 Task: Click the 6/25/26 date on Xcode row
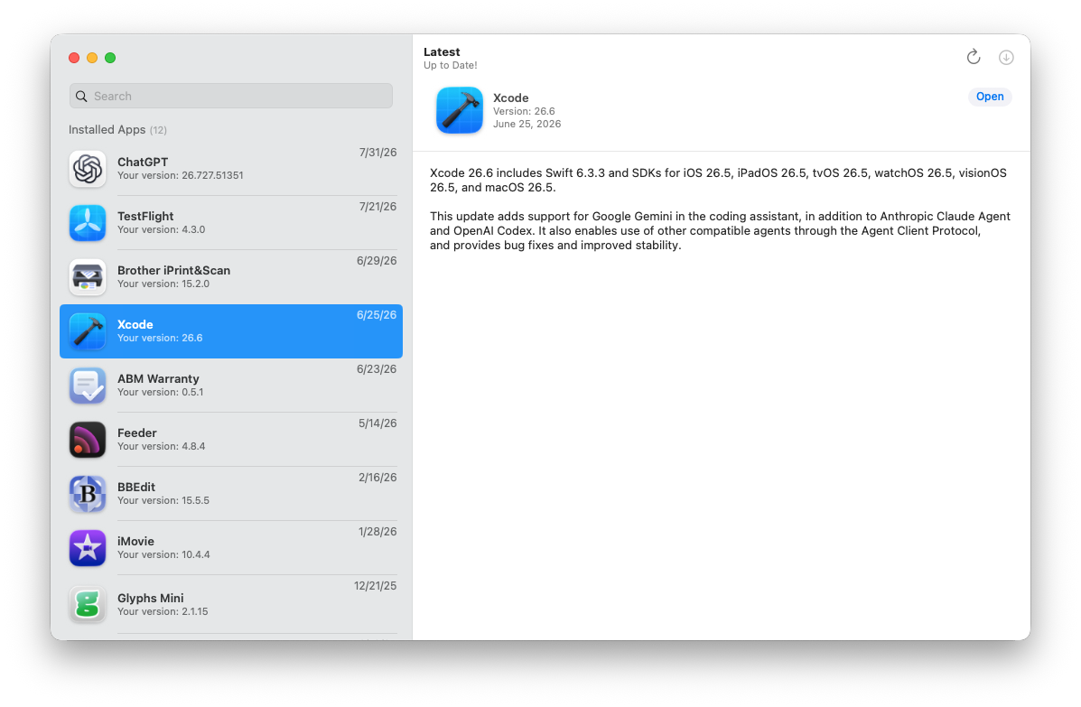point(377,315)
